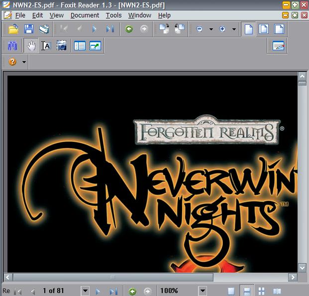309x296 pixels.
Task: Set Actual Size page view
Action: (248, 29)
